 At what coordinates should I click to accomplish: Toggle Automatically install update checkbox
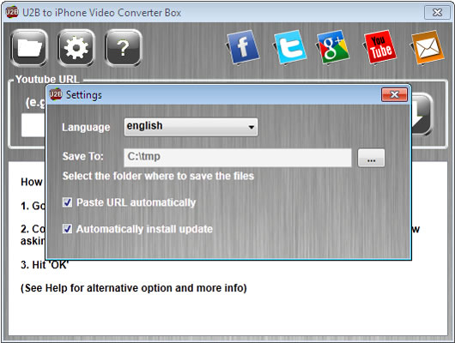[x=67, y=229]
